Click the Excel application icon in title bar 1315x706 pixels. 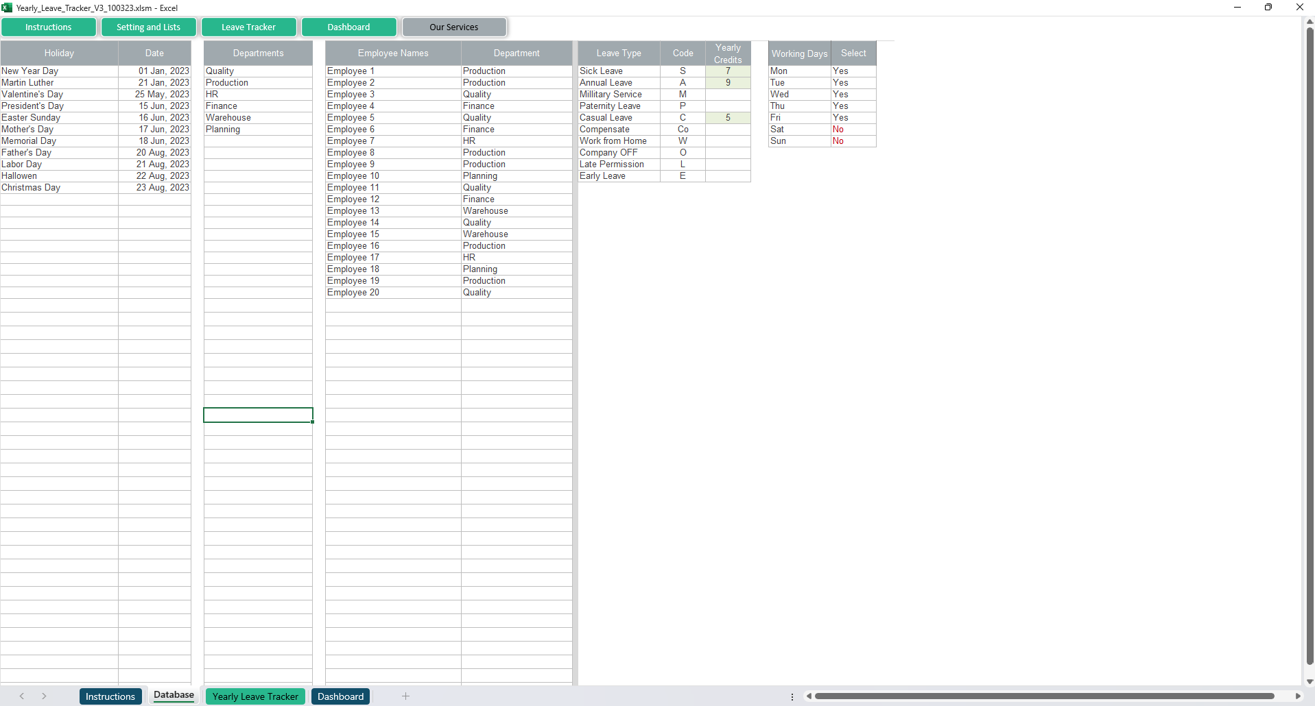pyautogui.click(x=7, y=8)
